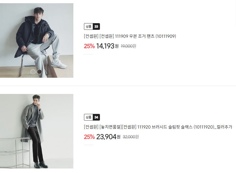Click the red 25% discount next to 14,193
Viewport: 236px width, 173px height.
click(89, 46)
